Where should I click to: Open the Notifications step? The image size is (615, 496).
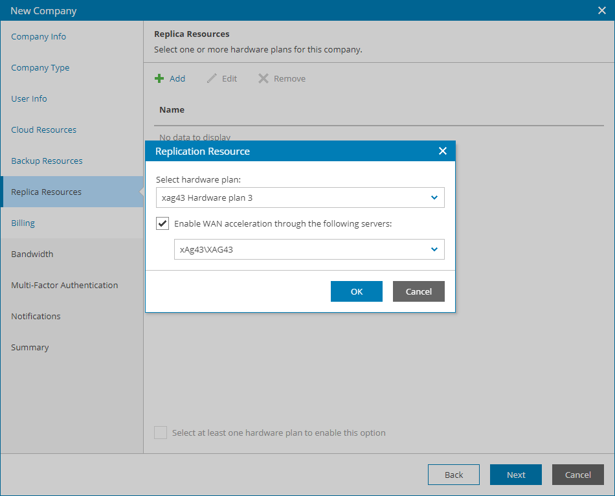tap(36, 316)
